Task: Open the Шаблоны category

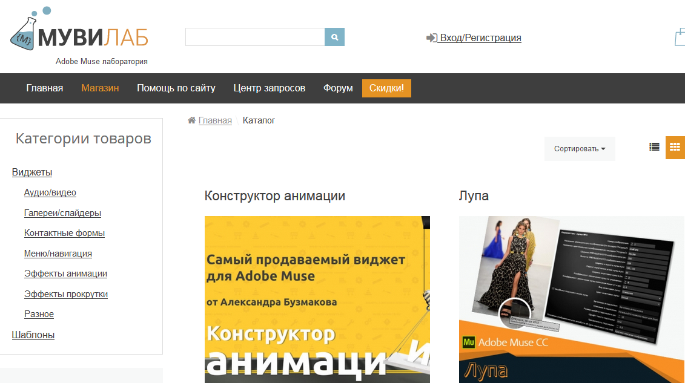Action: click(33, 335)
